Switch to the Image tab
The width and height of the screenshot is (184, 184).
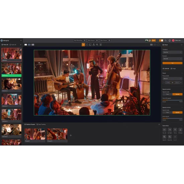[173, 69]
